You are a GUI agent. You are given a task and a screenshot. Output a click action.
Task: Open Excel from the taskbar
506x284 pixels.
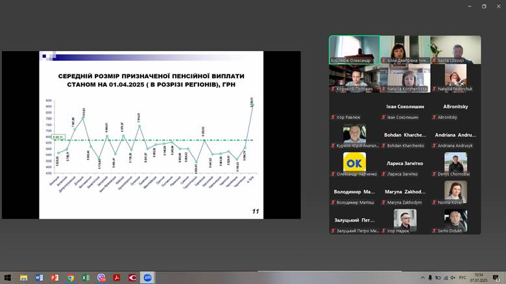coord(86,278)
